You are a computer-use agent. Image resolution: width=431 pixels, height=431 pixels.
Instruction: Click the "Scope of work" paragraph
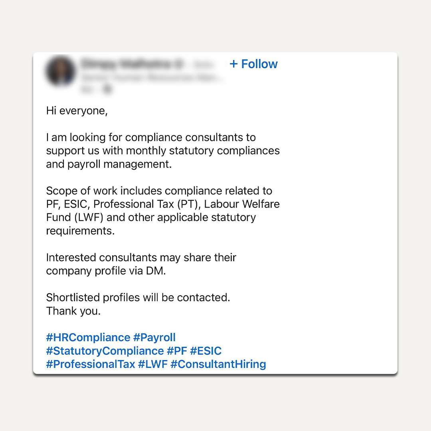[x=163, y=211]
